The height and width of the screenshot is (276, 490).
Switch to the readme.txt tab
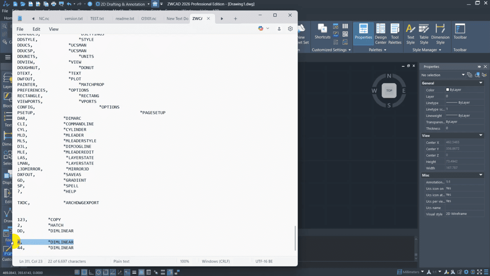pyautogui.click(x=125, y=18)
